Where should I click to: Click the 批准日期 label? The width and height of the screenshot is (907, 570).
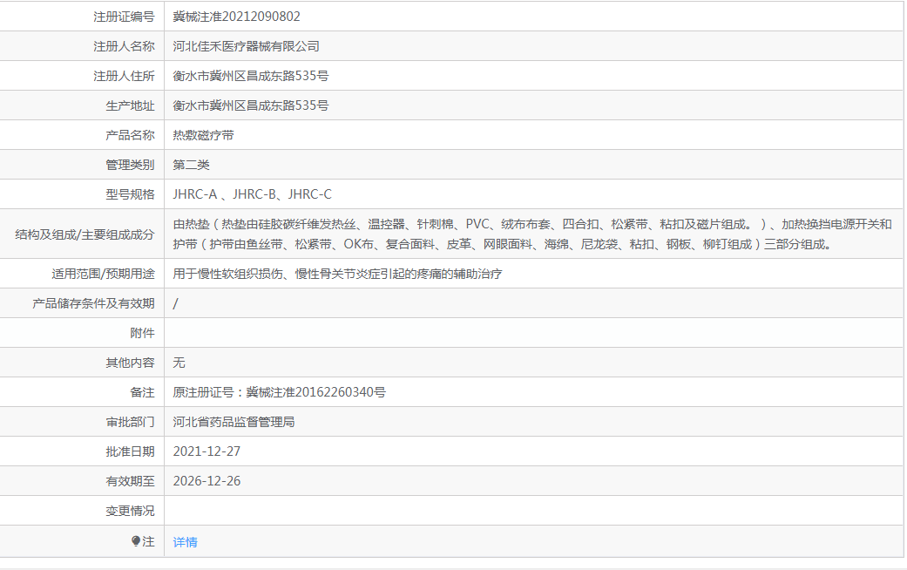[130, 451]
